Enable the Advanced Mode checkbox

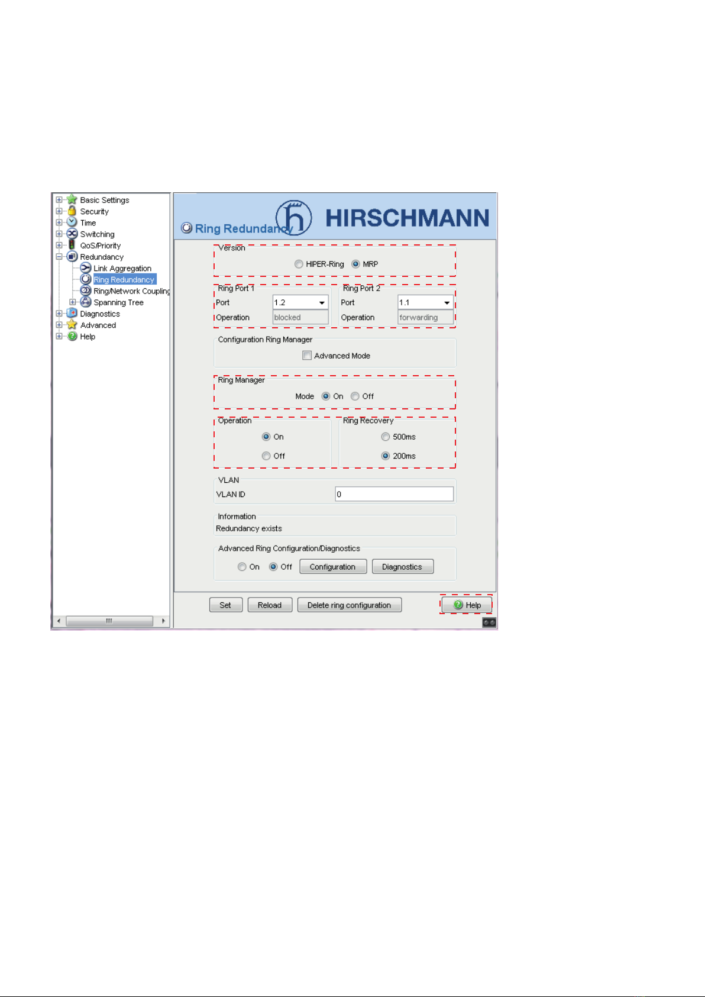coord(307,356)
